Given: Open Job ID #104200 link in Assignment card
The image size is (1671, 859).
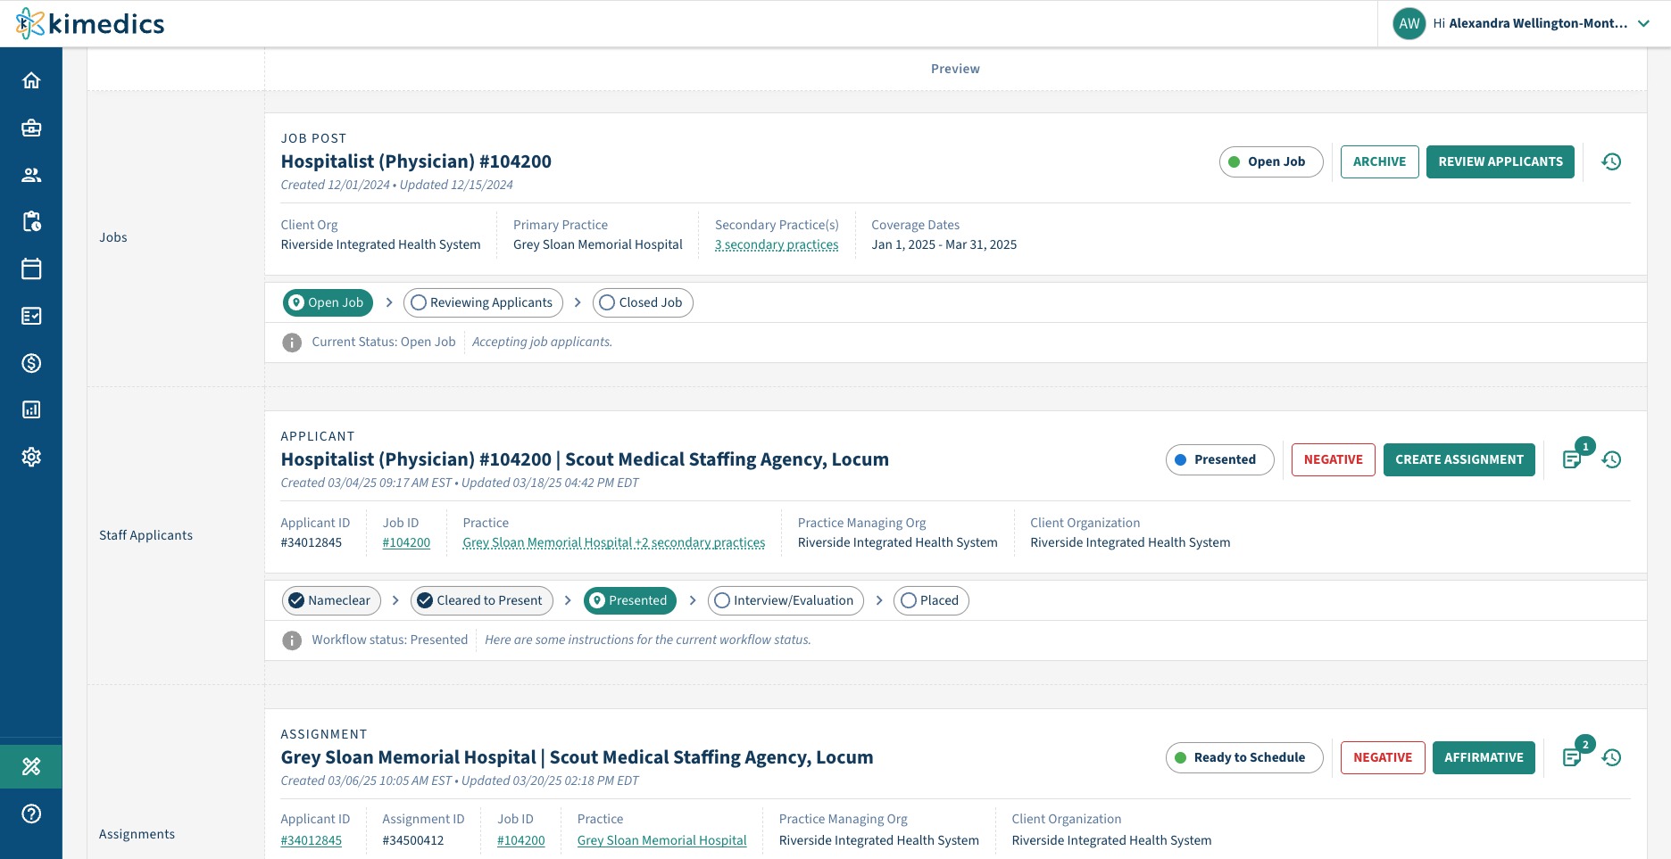Looking at the screenshot, I should (x=521, y=840).
